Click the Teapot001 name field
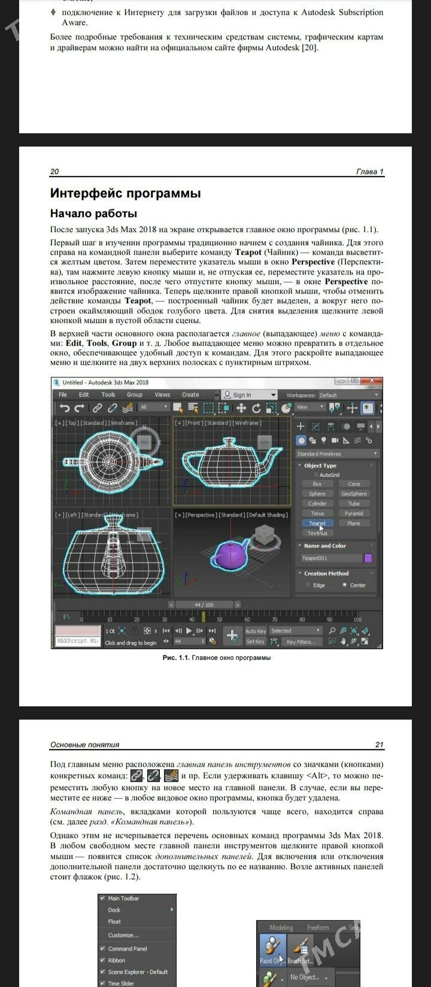Screen dimensions: 431x987 click(x=331, y=558)
